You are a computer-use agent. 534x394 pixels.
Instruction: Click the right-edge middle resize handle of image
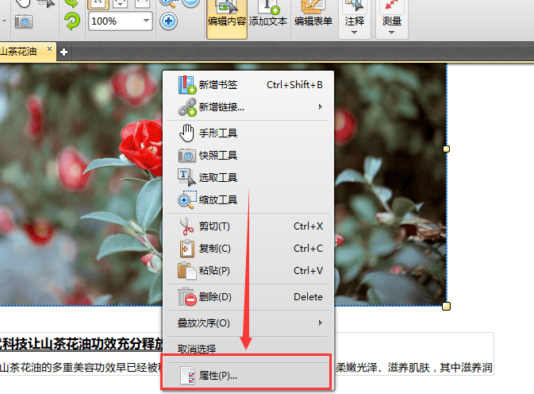446,149
